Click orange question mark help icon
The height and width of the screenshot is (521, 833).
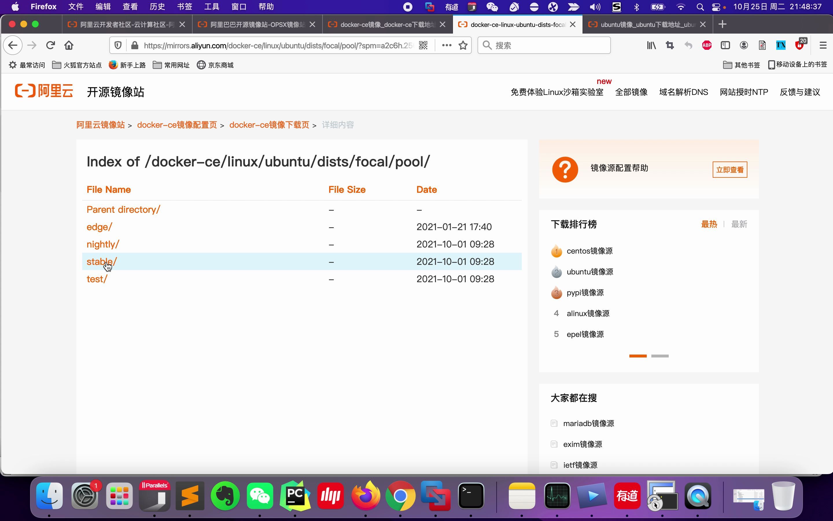[565, 169]
